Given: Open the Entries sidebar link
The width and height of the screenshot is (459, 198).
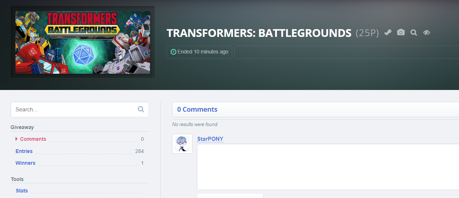Looking at the screenshot, I should [x=24, y=151].
